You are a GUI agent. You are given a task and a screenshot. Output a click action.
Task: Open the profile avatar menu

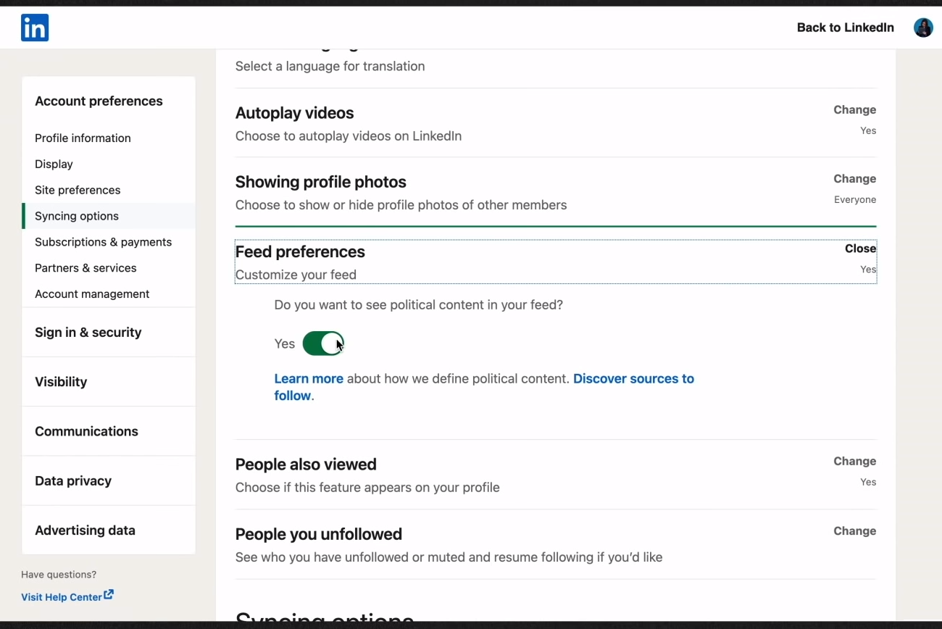point(922,28)
